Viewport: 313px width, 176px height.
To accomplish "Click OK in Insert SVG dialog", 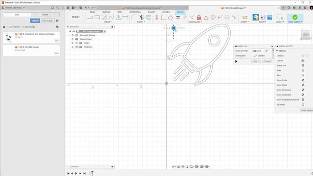I will tap(256, 61).
